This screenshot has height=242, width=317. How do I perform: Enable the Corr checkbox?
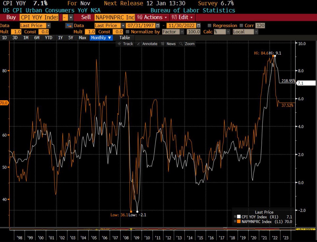click(241, 26)
